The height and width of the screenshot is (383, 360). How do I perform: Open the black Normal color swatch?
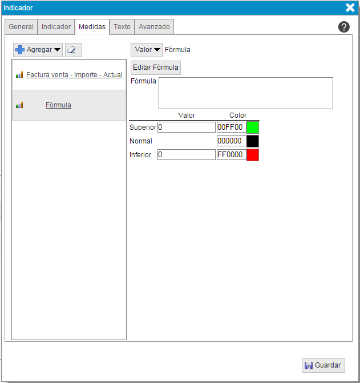click(253, 141)
